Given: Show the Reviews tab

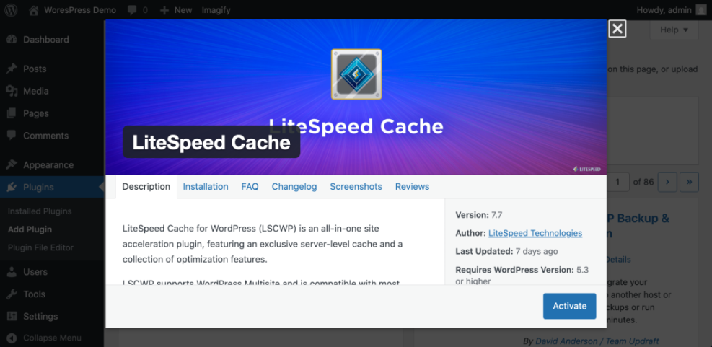Looking at the screenshot, I should coord(413,187).
